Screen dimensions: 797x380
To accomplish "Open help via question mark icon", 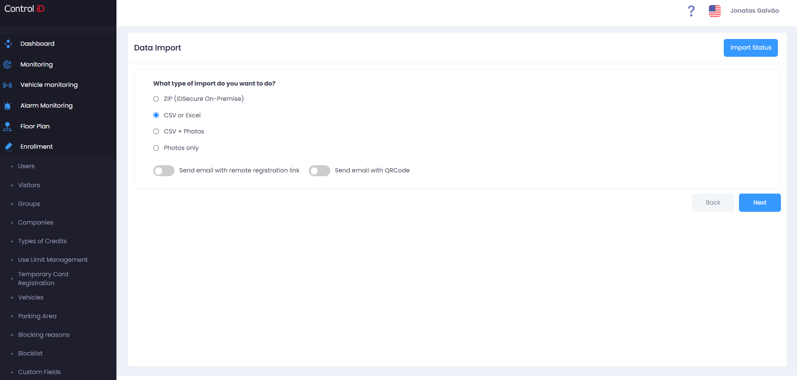I will (691, 11).
